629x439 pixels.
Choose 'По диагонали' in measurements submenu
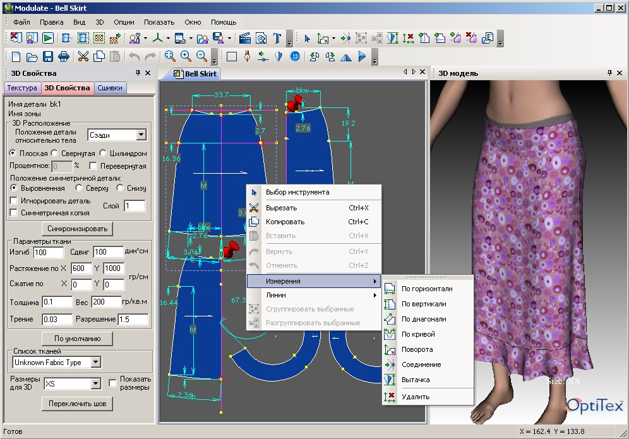424,319
